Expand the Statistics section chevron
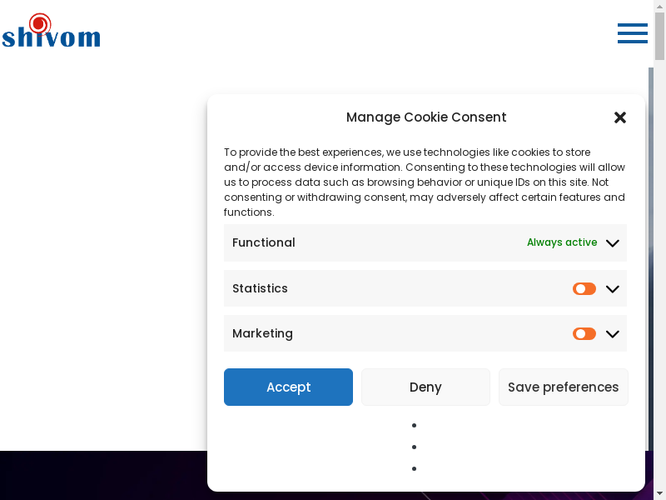This screenshot has height=500, width=666. [x=613, y=289]
